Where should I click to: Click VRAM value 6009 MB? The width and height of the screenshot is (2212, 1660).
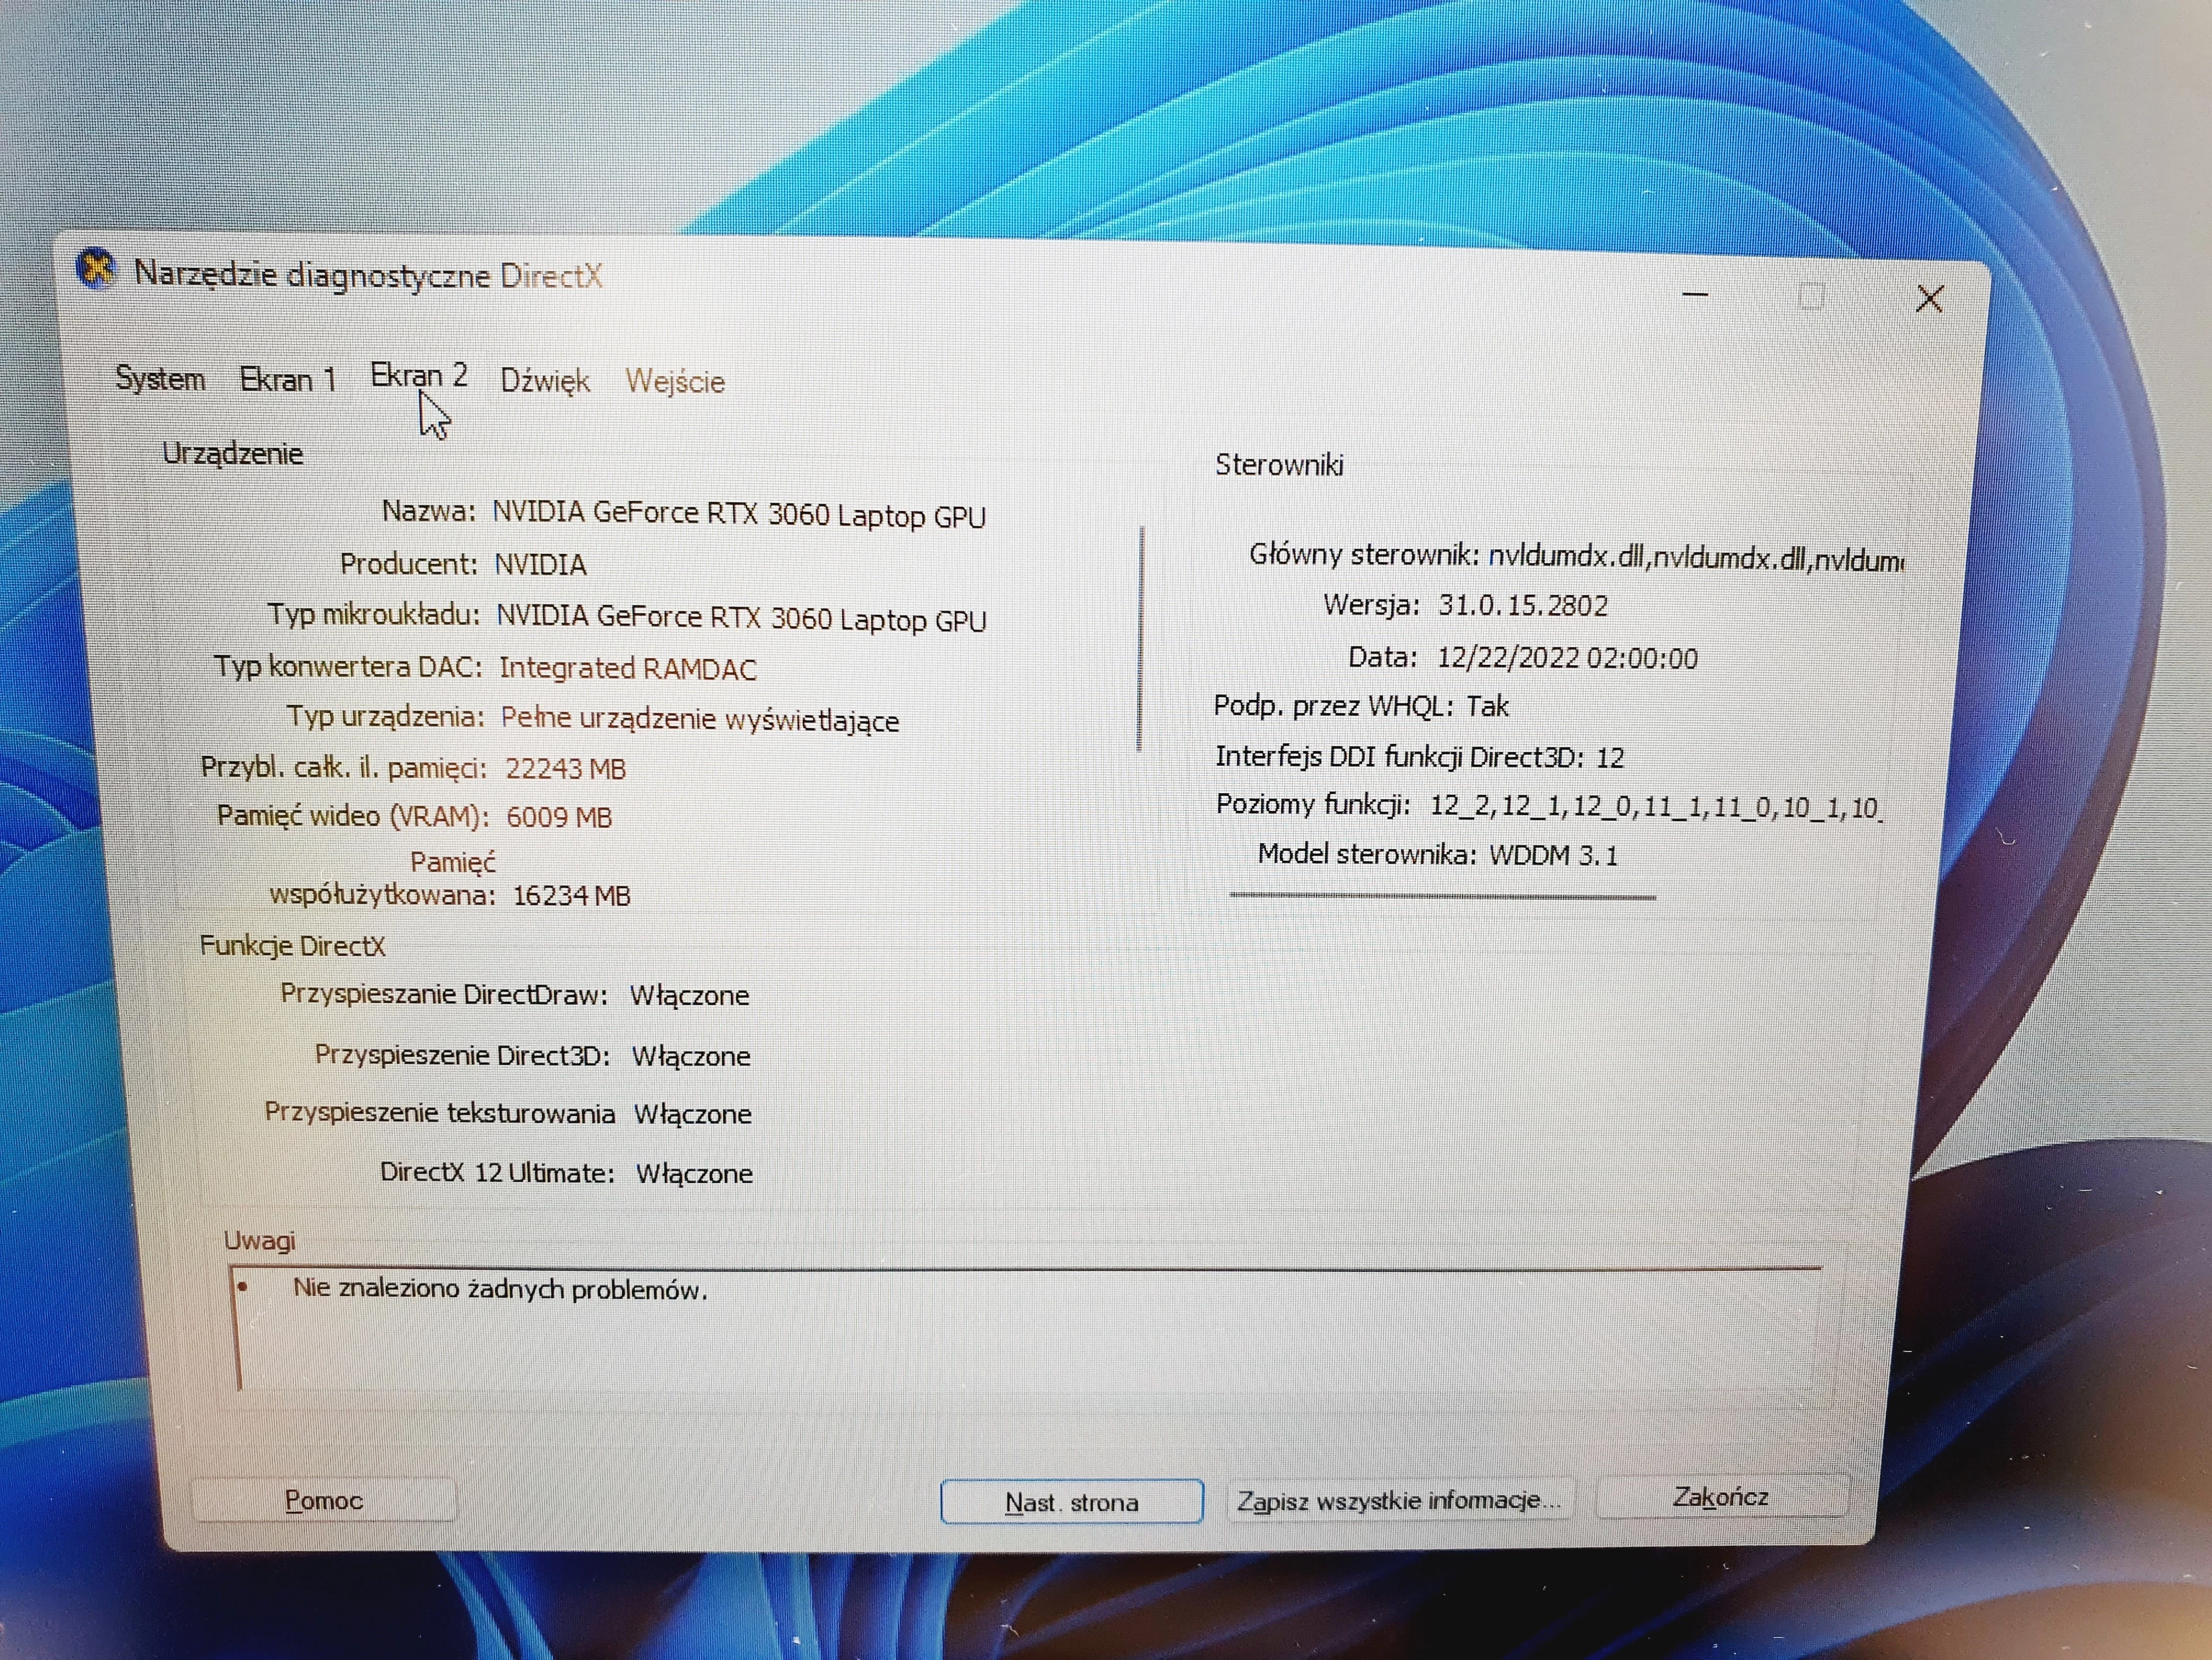pos(559,817)
